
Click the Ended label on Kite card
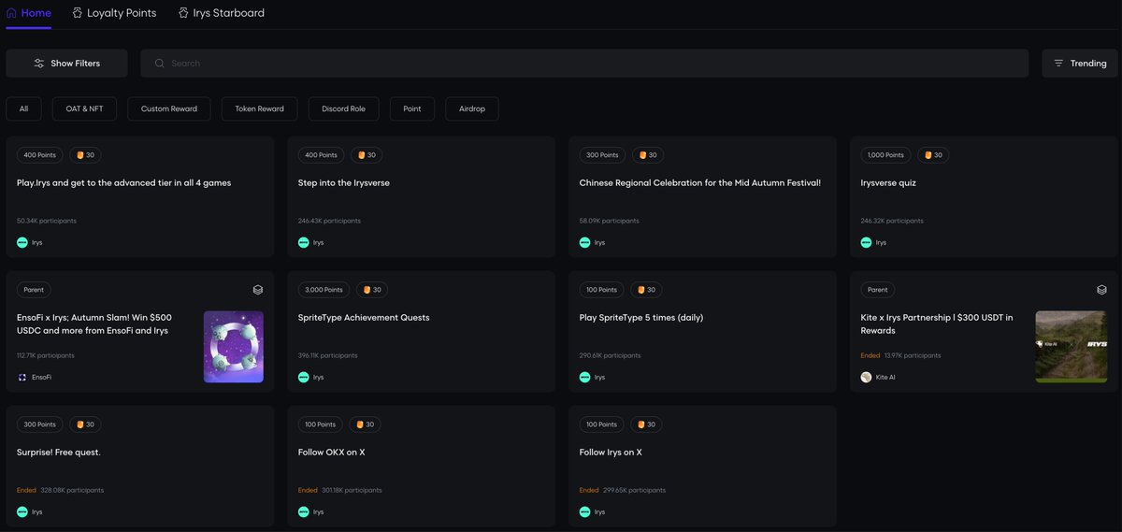coord(870,356)
